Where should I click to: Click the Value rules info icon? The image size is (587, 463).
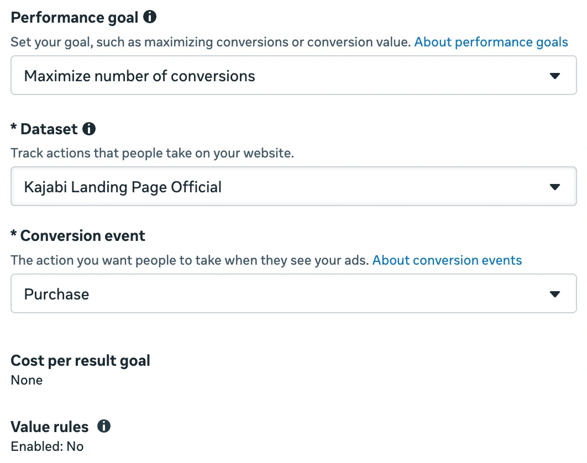click(104, 426)
